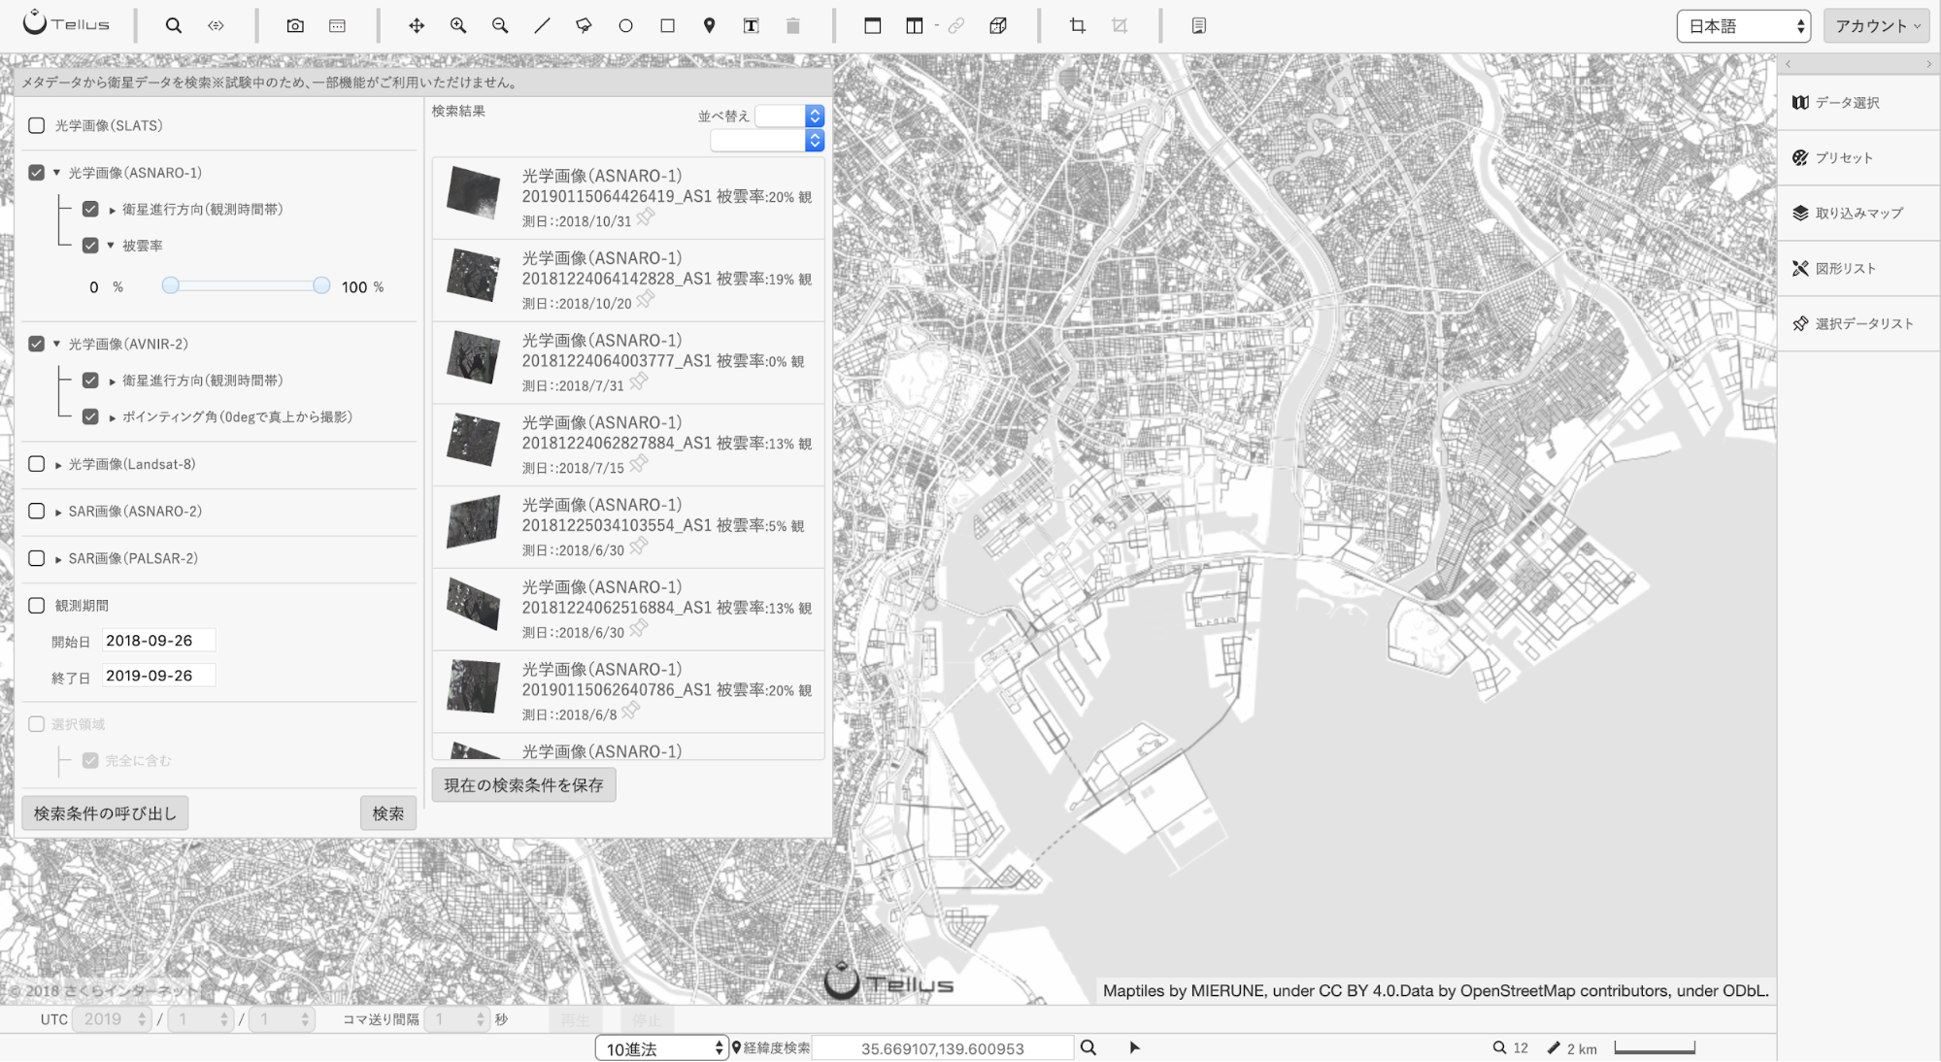The width and height of the screenshot is (1941, 1062).
Task: Open the calendar window icon in toolbar
Action: [x=337, y=25]
